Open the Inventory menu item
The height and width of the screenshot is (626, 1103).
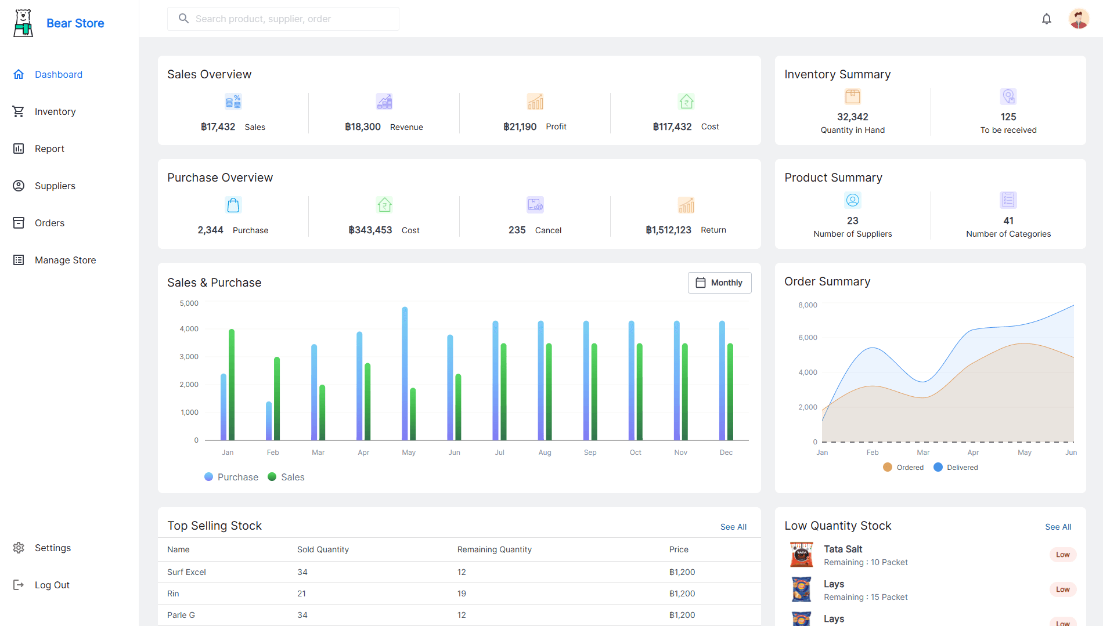tap(55, 111)
